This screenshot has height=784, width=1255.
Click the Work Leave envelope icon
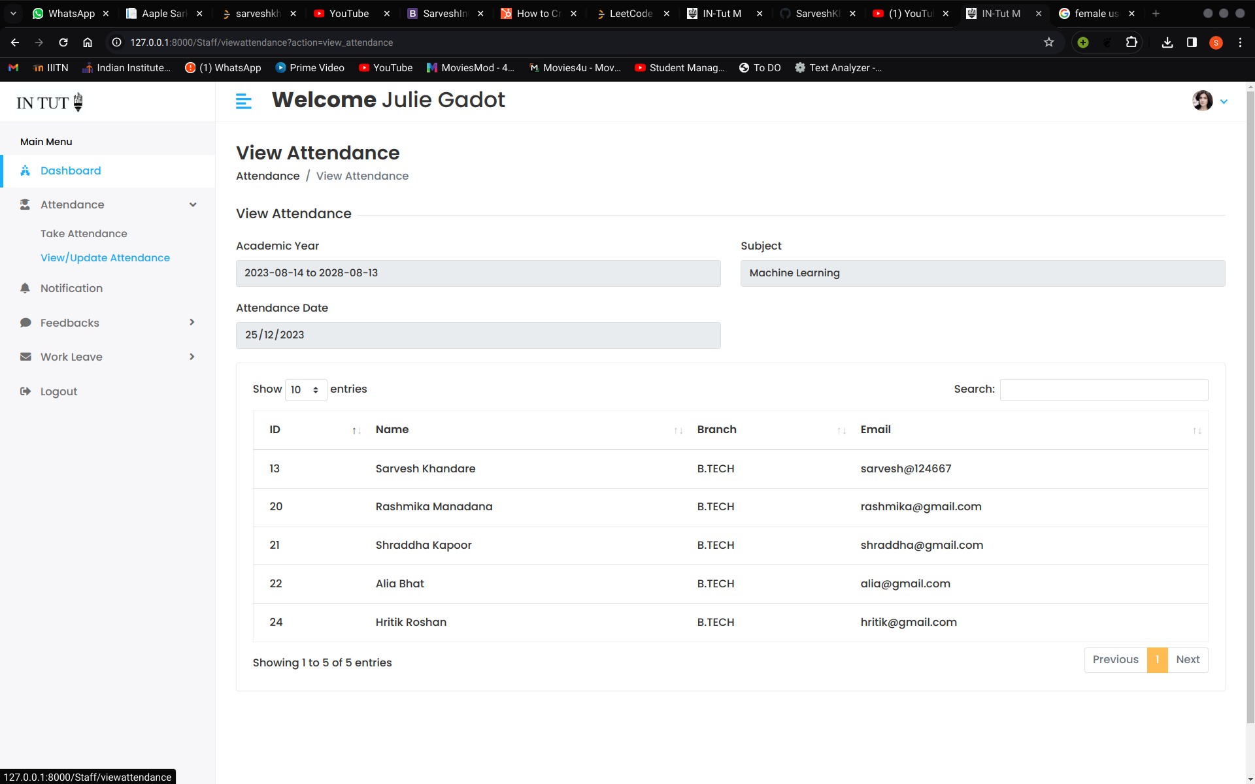point(25,357)
